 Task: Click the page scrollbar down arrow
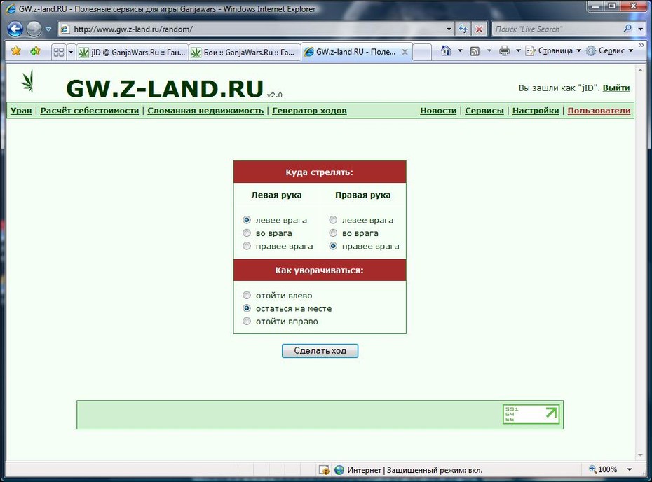(640, 455)
